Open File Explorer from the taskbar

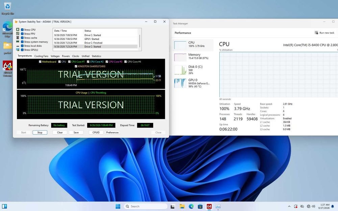[182, 207]
